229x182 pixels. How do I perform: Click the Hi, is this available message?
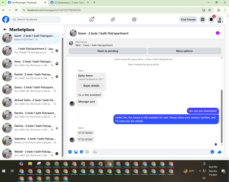[x=90, y=95]
